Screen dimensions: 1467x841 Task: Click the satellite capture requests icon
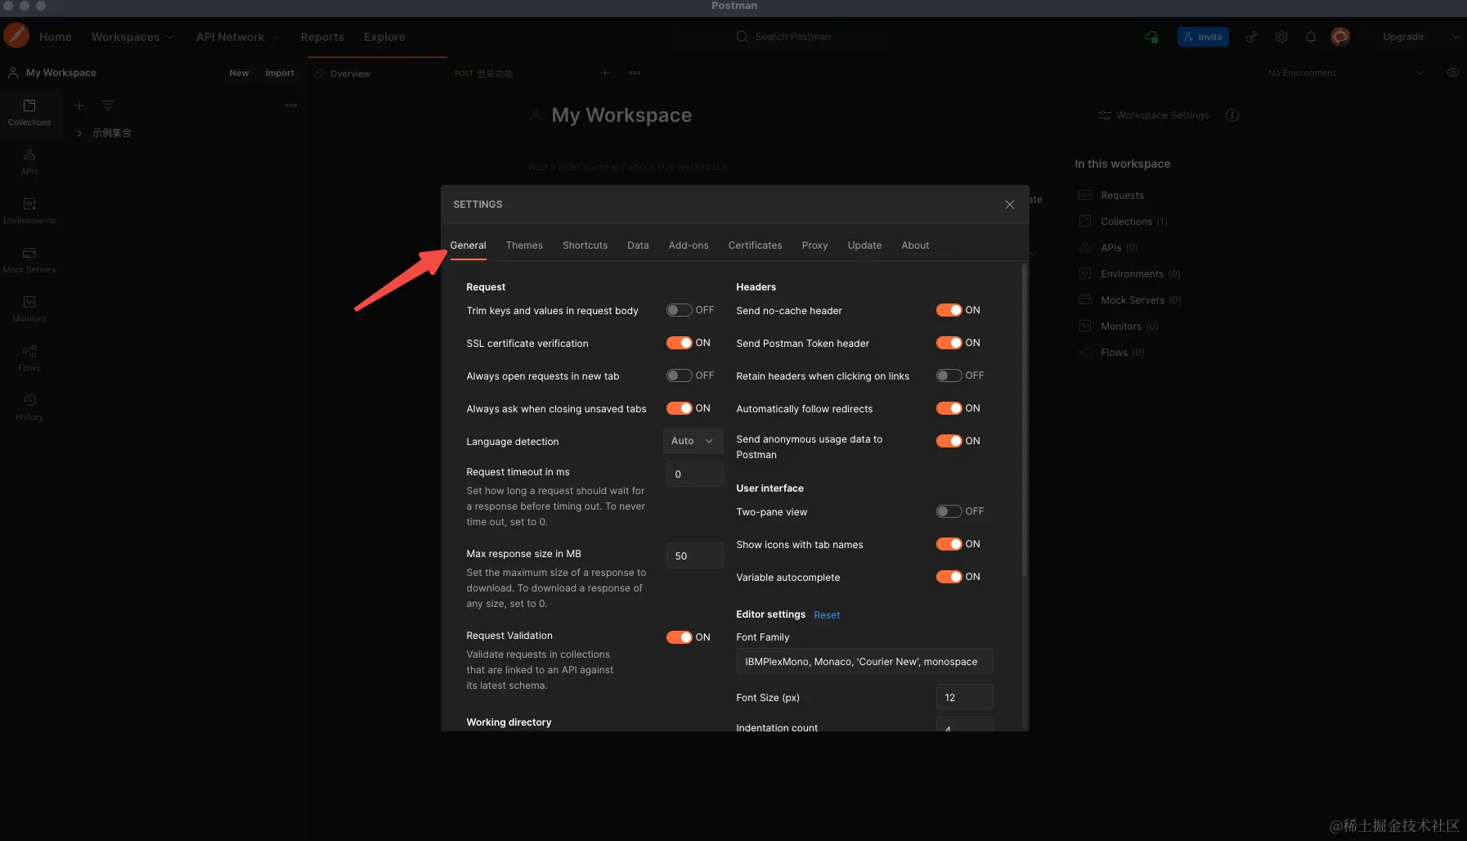(x=1251, y=37)
